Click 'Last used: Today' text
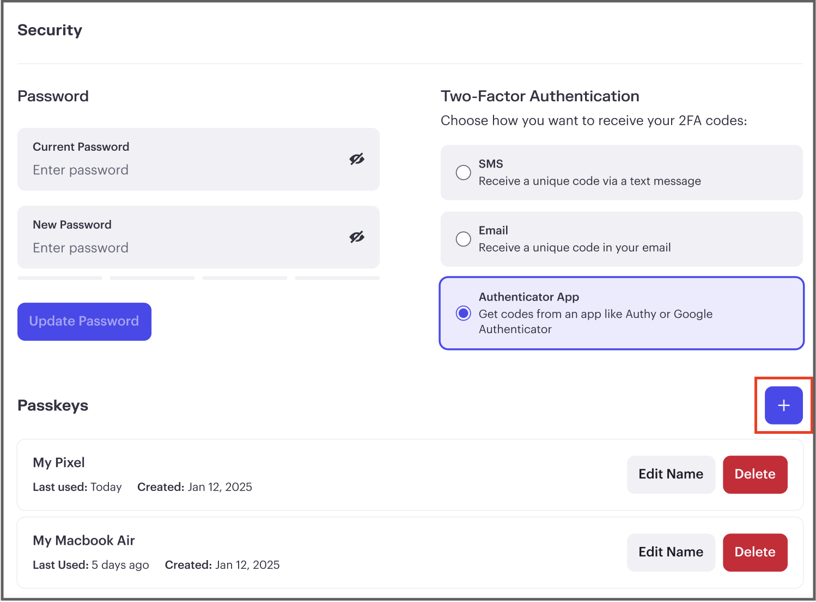This screenshot has height=602, width=816. tap(77, 487)
